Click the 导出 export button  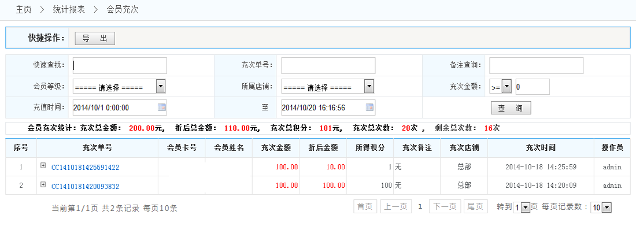pyautogui.click(x=95, y=38)
